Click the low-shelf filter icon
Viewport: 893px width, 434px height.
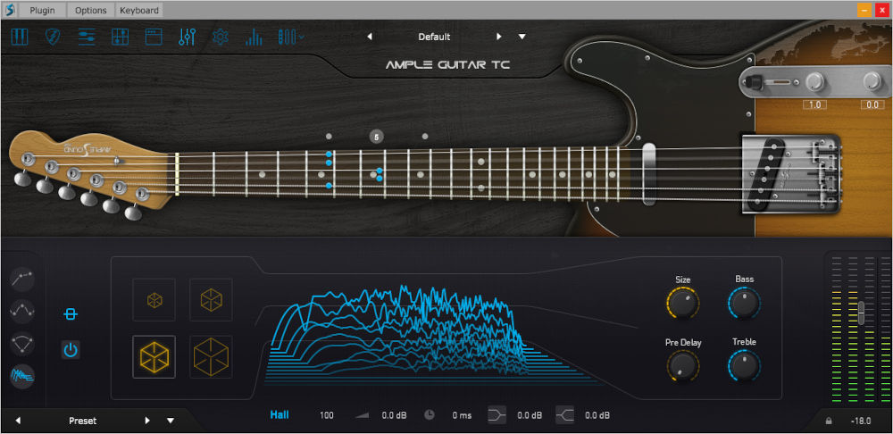point(497,415)
